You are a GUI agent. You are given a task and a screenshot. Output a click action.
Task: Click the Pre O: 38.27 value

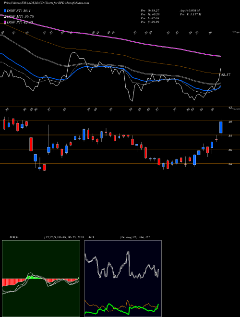tap(150, 11)
